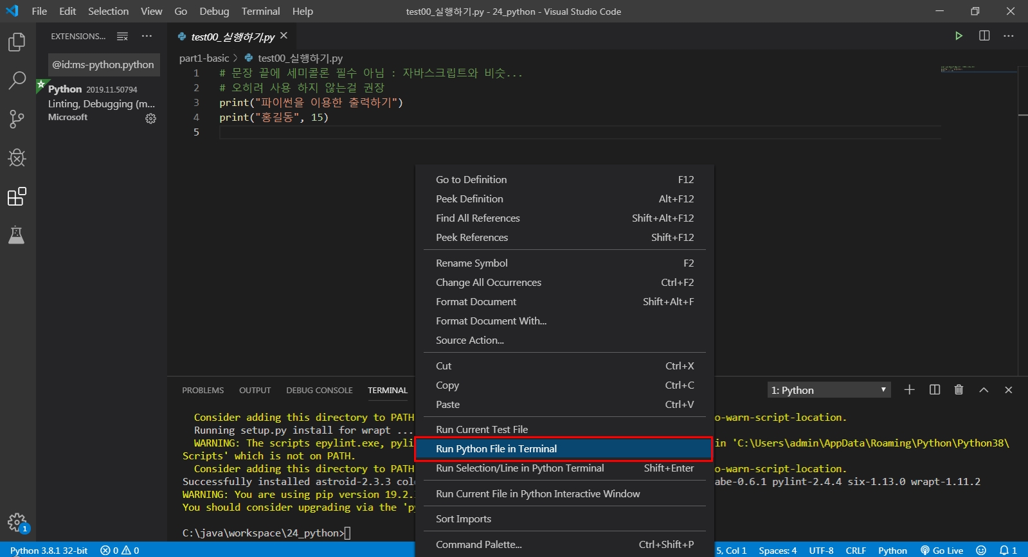The height and width of the screenshot is (557, 1028).
Task: Change UTF-8 file encoding
Action: tap(821, 551)
